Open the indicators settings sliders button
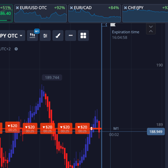Viewport: 168px width, 168px height. click(x=45, y=35)
